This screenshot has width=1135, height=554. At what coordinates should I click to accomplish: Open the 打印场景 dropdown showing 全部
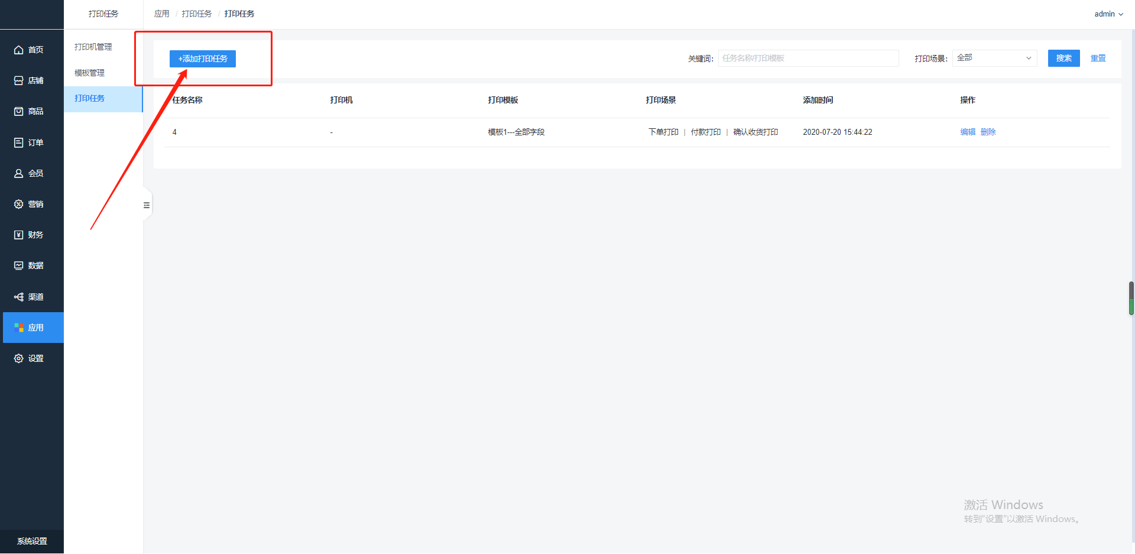tap(994, 58)
